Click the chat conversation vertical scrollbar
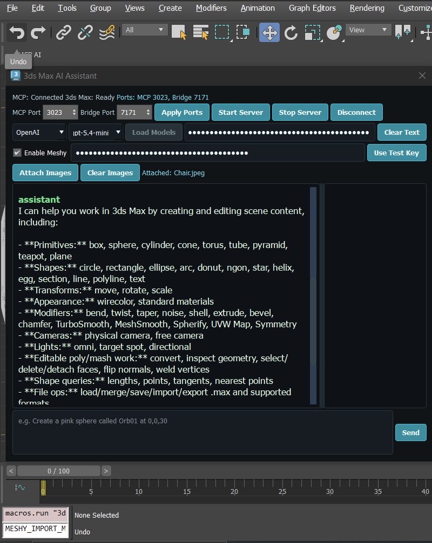432x543 pixels. coord(313,295)
